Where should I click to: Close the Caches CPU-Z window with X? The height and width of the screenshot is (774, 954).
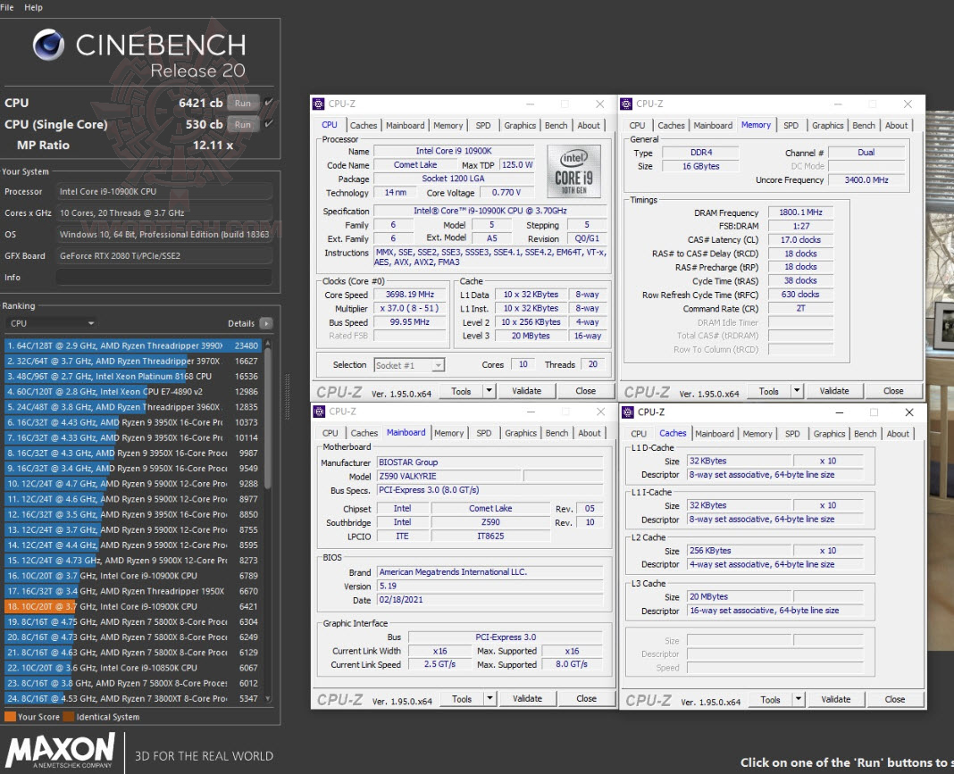point(909,412)
